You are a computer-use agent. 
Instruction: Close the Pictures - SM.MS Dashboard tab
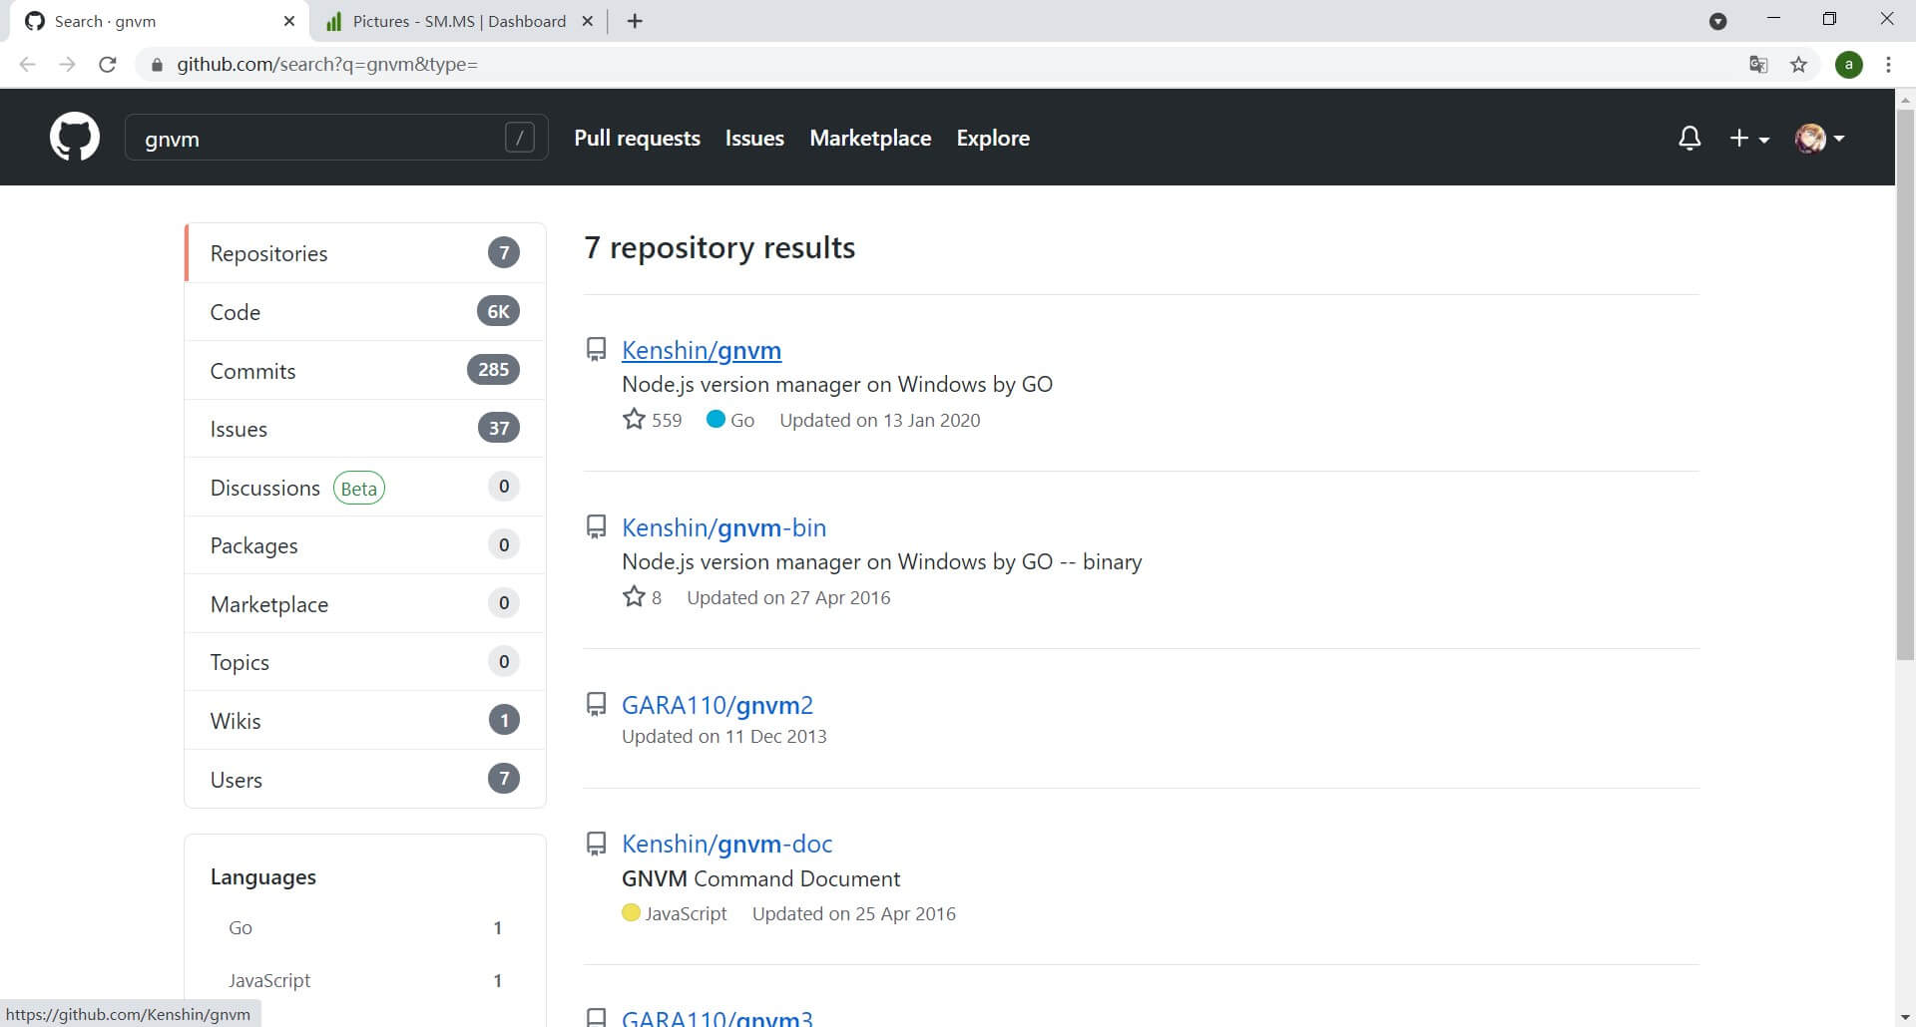(x=588, y=21)
